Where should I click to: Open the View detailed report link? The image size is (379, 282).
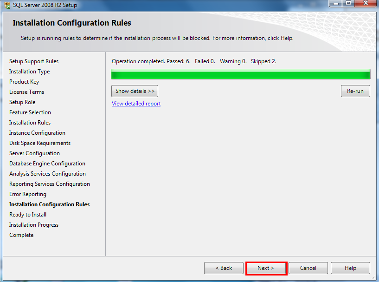pos(136,104)
